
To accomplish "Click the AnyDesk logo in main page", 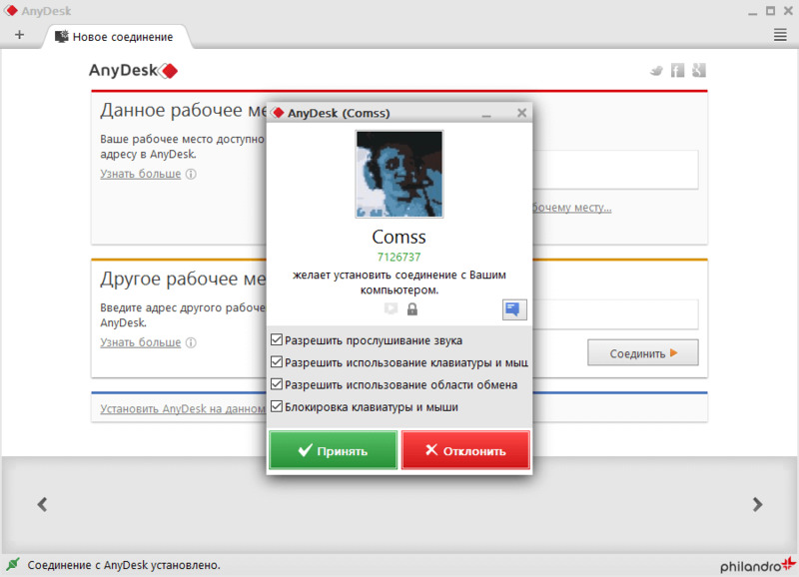I will pos(133,70).
